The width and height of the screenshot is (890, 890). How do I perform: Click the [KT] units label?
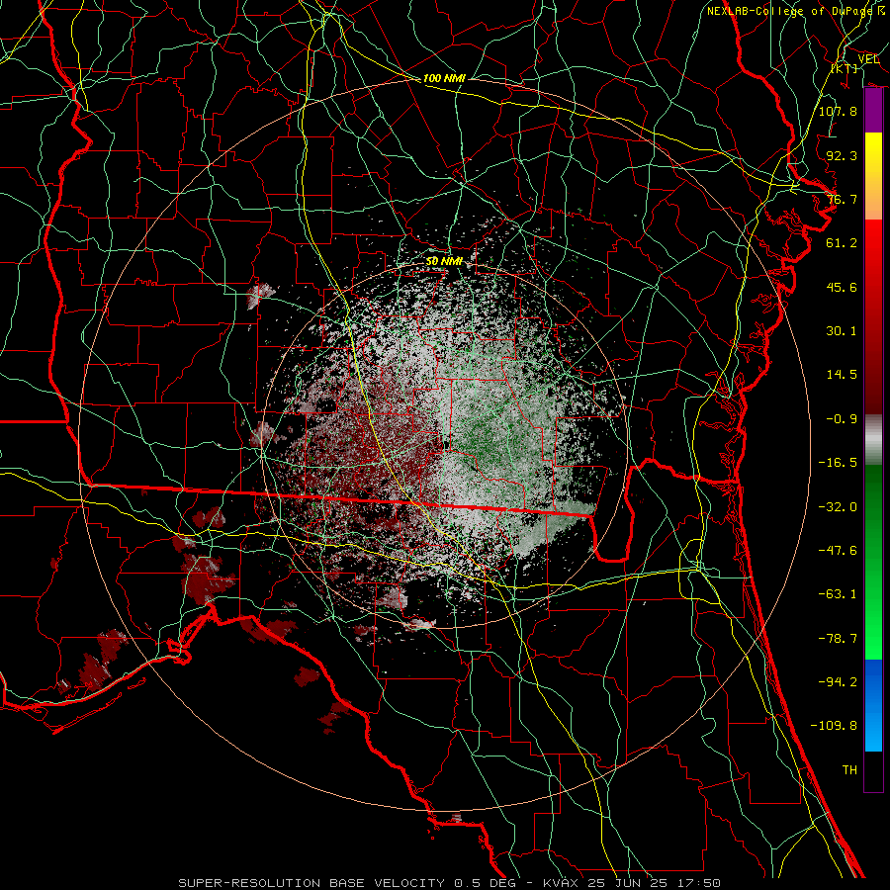pos(845,68)
